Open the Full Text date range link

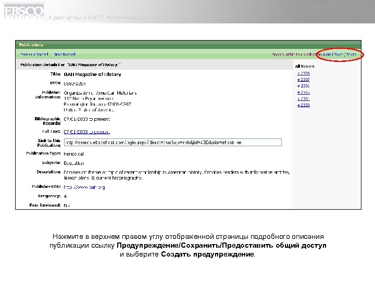(87, 132)
